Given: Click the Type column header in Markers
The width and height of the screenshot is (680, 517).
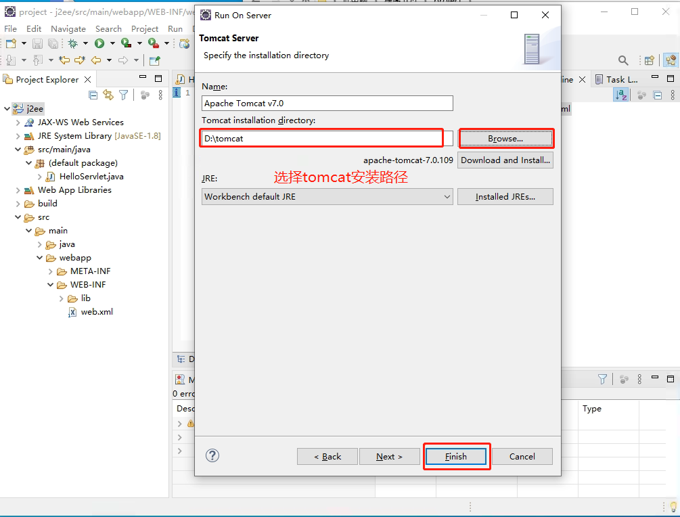Looking at the screenshot, I should pyautogui.click(x=591, y=409).
